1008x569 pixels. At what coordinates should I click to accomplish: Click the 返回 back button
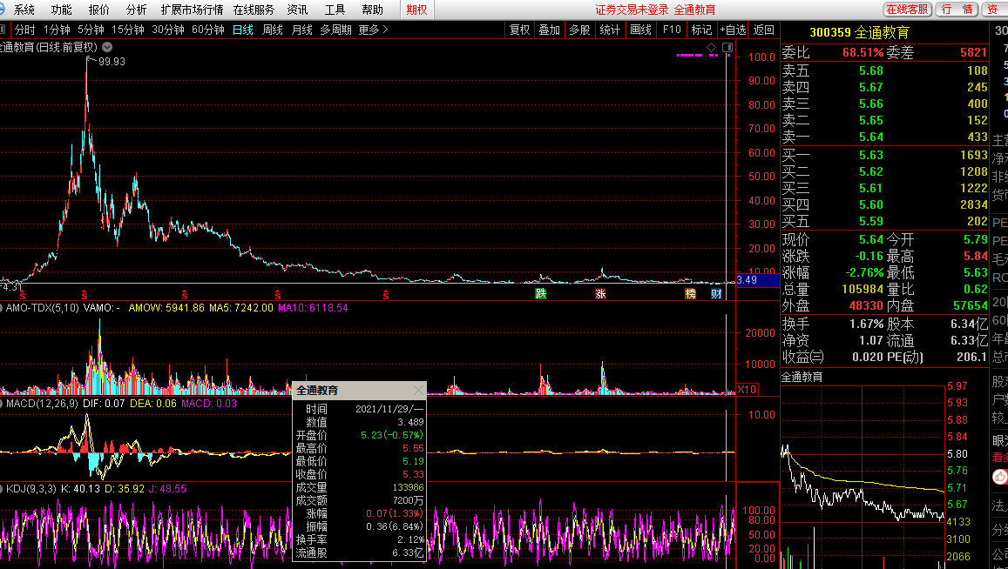pos(764,30)
